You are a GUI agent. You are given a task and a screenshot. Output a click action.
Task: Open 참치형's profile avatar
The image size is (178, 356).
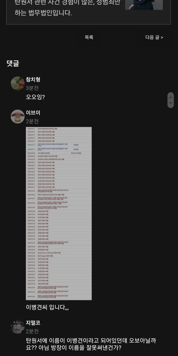click(18, 83)
